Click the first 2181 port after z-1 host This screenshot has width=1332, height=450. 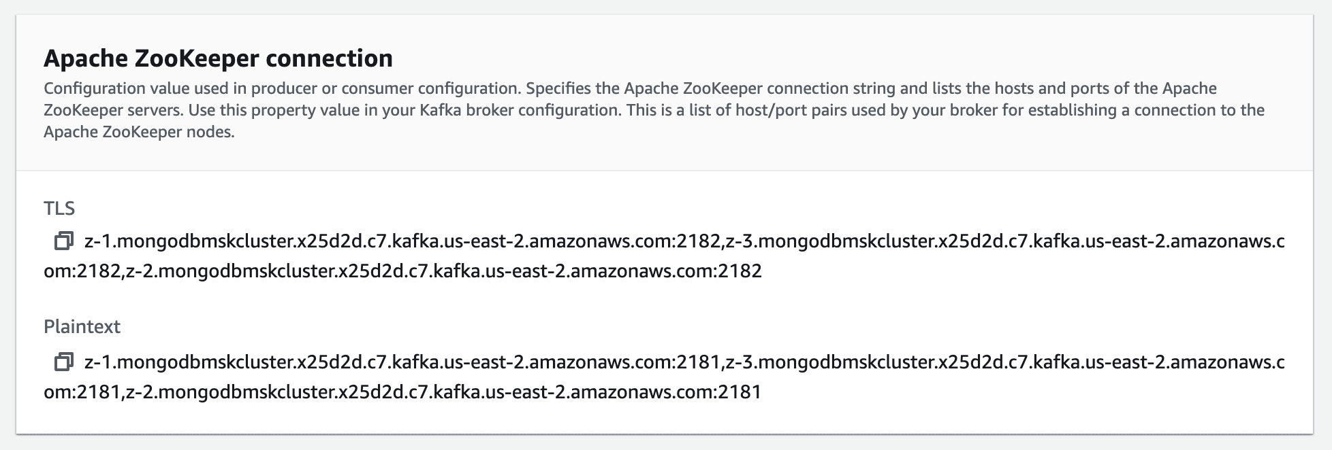[699, 362]
